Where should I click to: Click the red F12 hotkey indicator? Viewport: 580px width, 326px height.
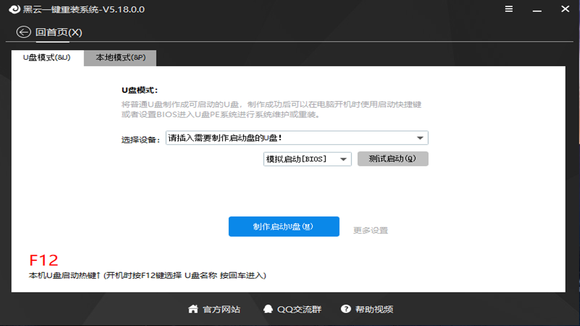pyautogui.click(x=43, y=260)
